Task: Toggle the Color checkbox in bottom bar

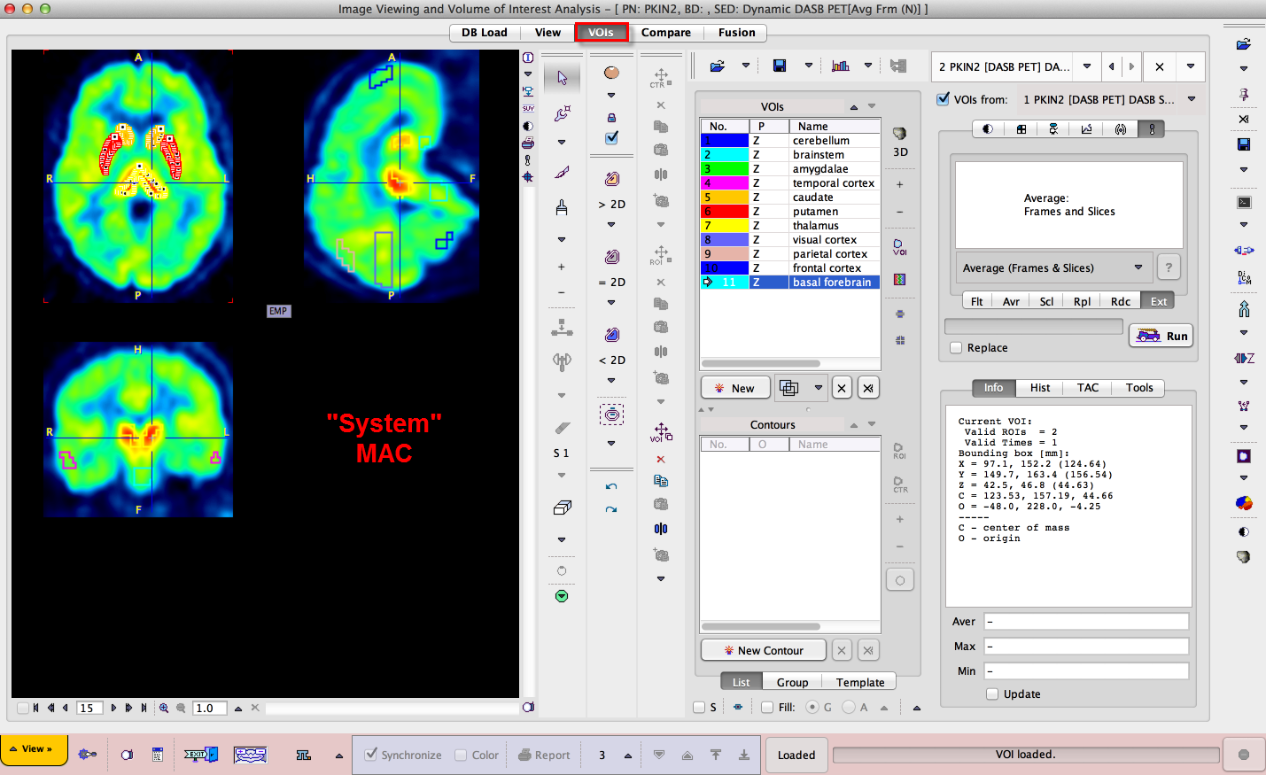Action: point(461,756)
